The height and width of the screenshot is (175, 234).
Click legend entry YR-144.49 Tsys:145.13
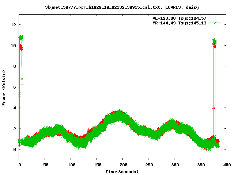(x=180, y=23)
